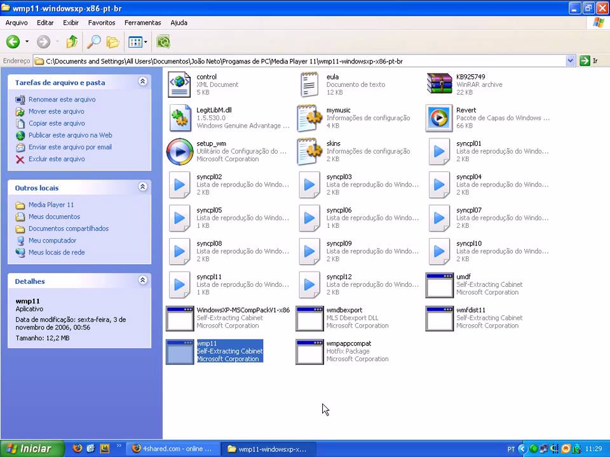
Task: Open the Ferramentas menu
Action: coord(143,23)
